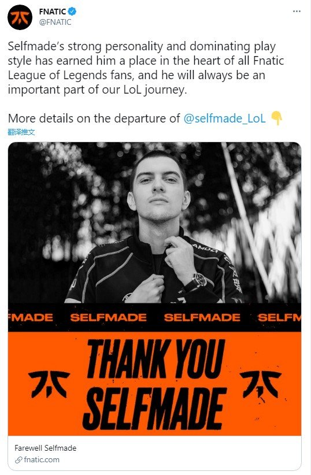This screenshot has width=311, height=475.
Task: Open the @FNATIC handle link
Action: point(55,22)
